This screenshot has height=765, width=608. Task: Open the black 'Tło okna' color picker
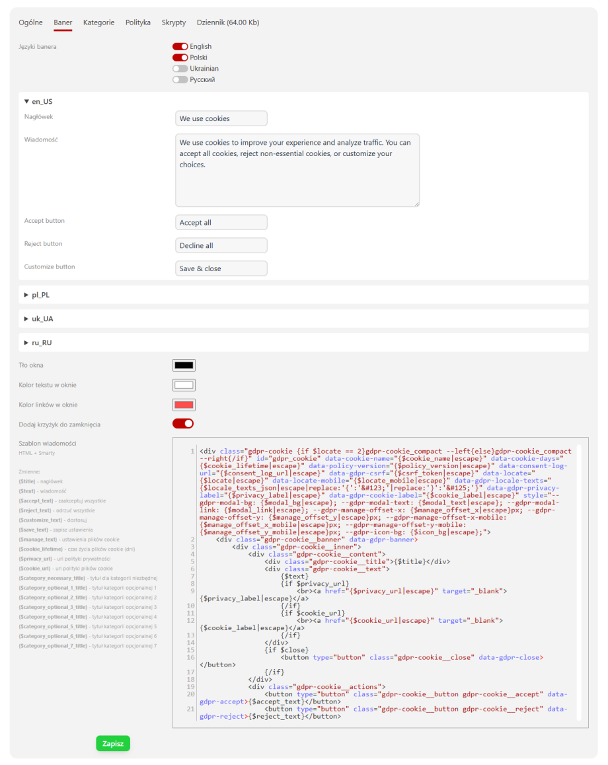pyautogui.click(x=184, y=366)
